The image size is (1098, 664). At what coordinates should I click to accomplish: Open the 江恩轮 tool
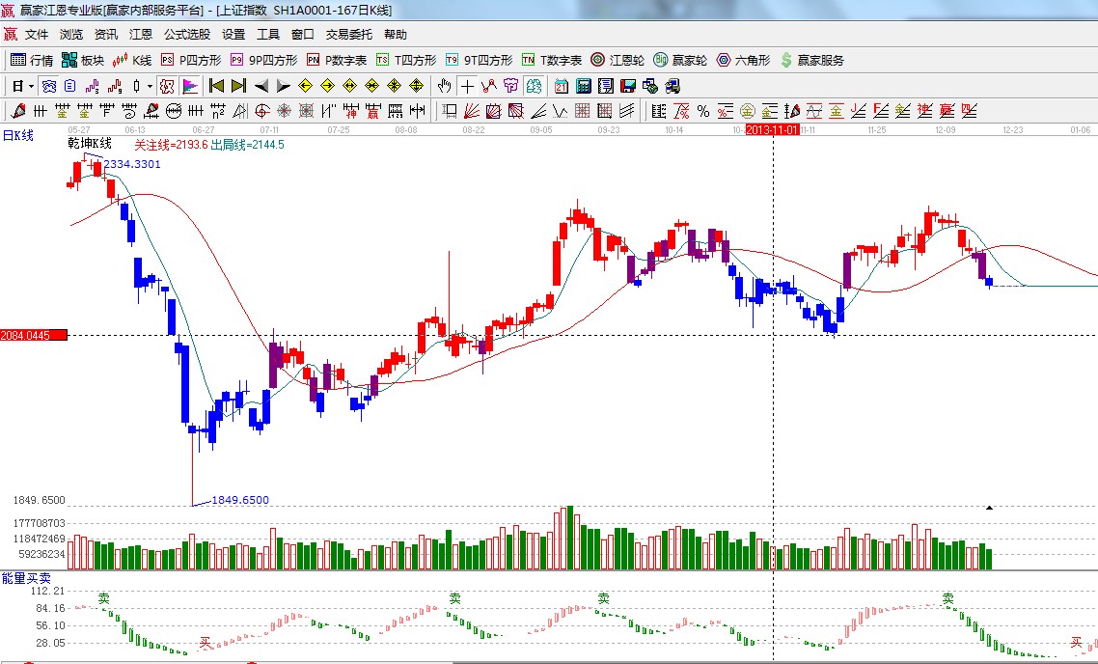(x=618, y=60)
